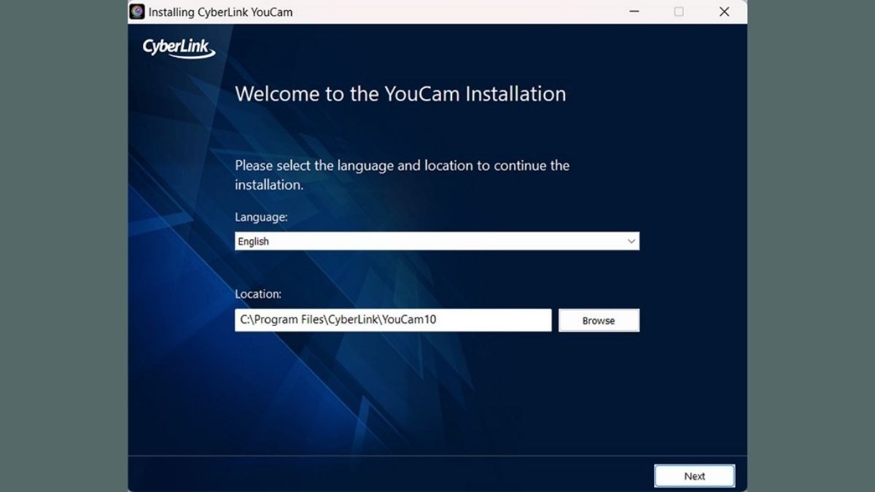Browse for an installation folder
The image size is (875, 492).
(599, 321)
